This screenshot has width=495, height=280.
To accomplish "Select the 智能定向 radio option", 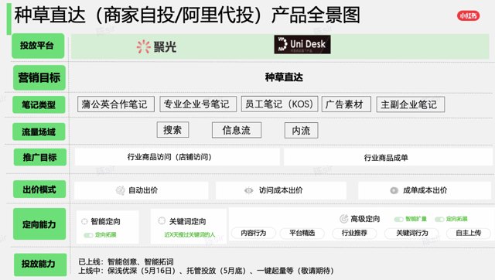I will point(84,221).
